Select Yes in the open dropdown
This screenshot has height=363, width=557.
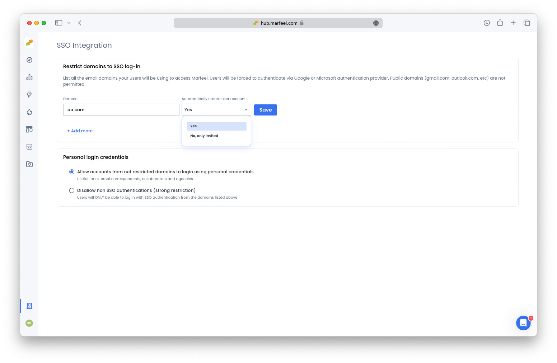pyautogui.click(x=194, y=126)
